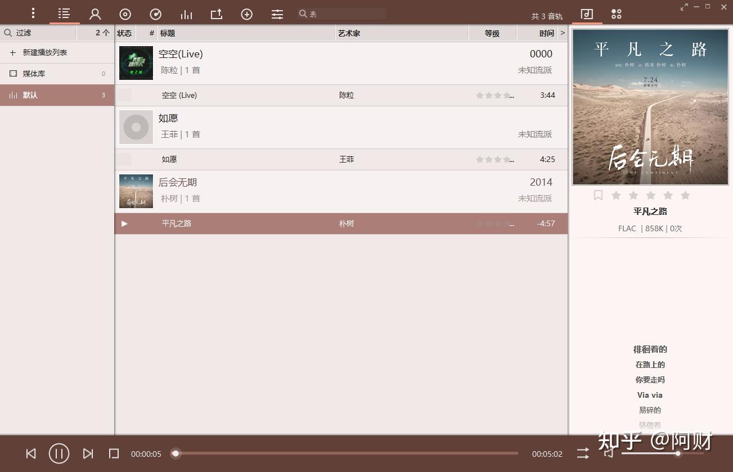Open the four-dots panel icon
The image size is (733, 472).
pos(617,14)
